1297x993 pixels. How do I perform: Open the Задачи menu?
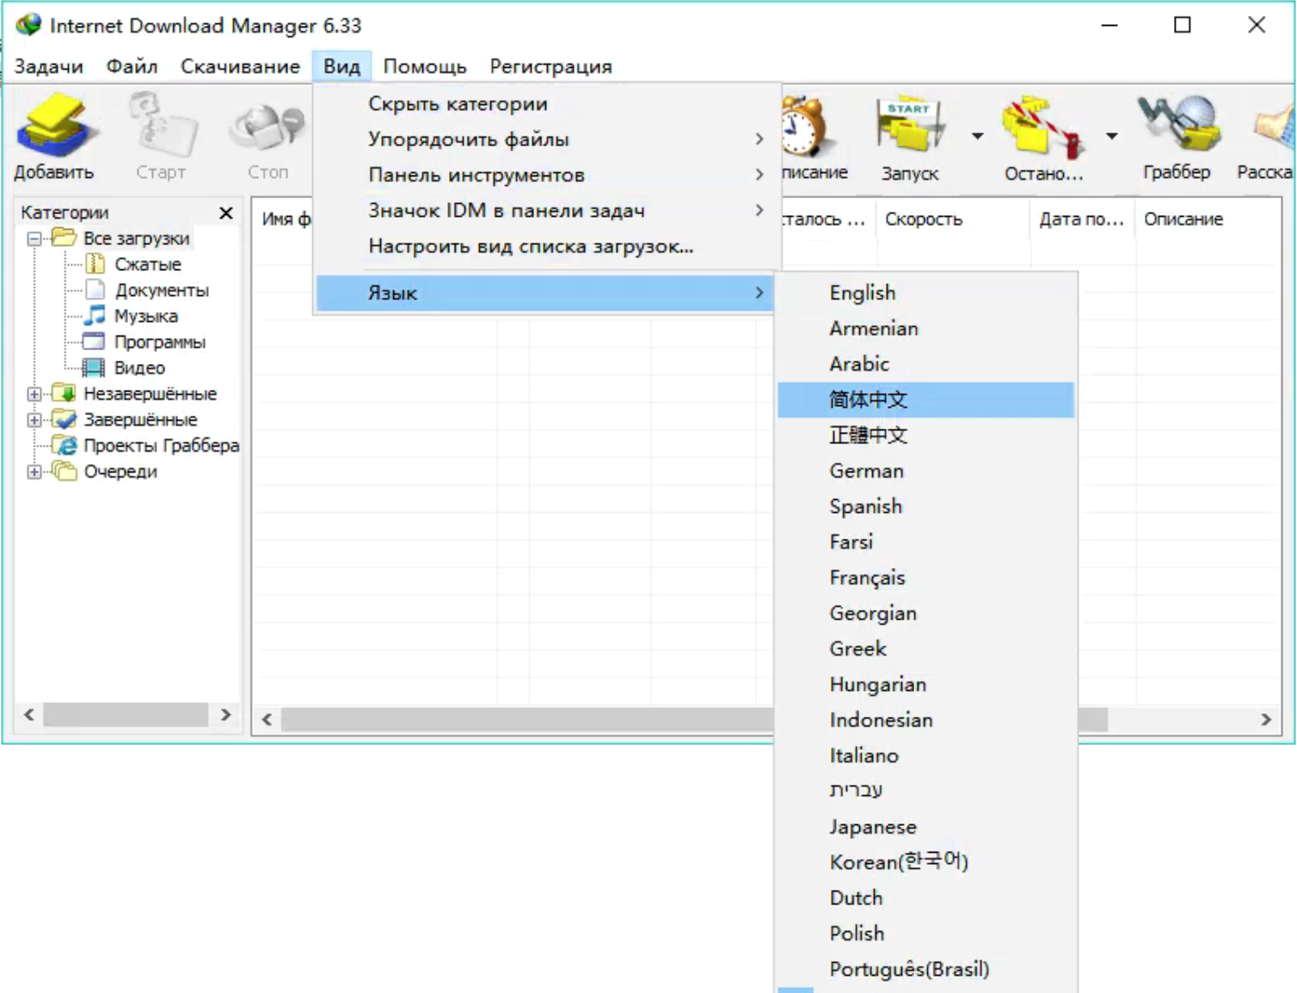tap(49, 66)
